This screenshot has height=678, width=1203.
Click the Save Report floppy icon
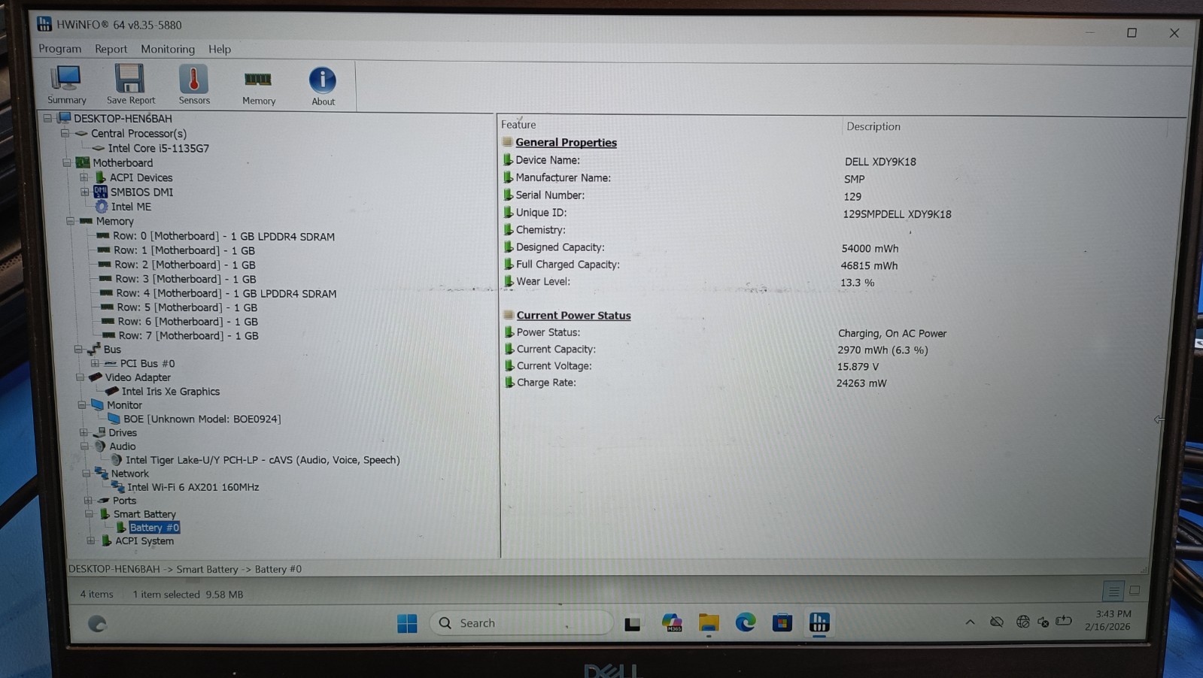point(130,84)
